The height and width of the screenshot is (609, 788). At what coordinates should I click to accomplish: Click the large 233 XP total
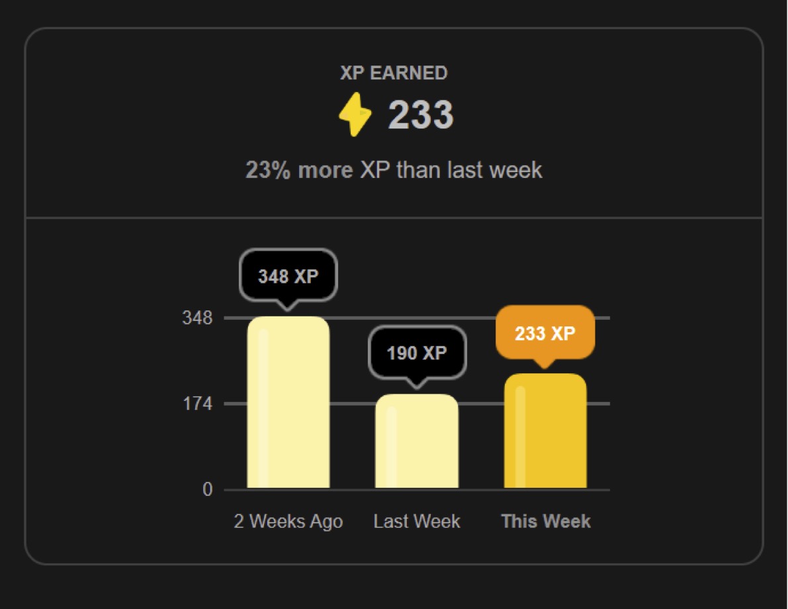(421, 115)
